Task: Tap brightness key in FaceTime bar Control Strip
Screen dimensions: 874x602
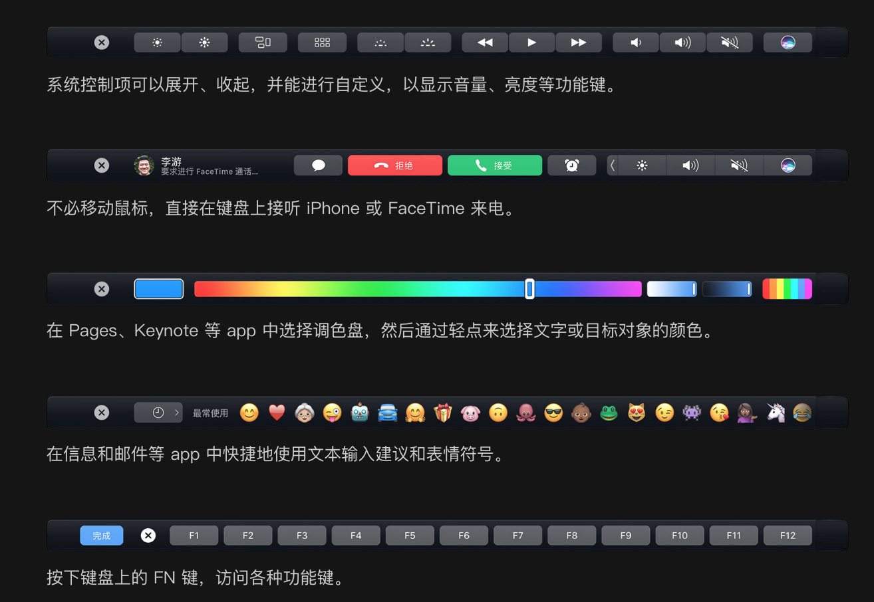Action: [x=642, y=165]
